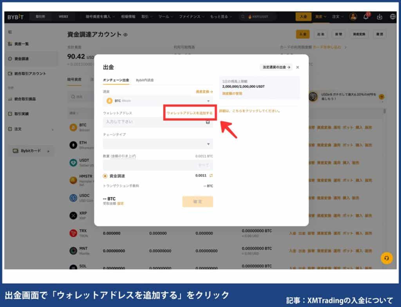Viewport: 401px width, 307px height.
Task: Open 取引所 in the top navigation
Action: 40,16
